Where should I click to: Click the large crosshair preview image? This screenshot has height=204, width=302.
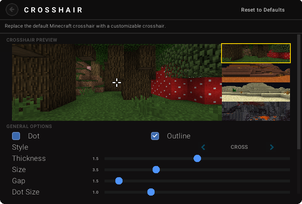pyautogui.click(x=117, y=82)
